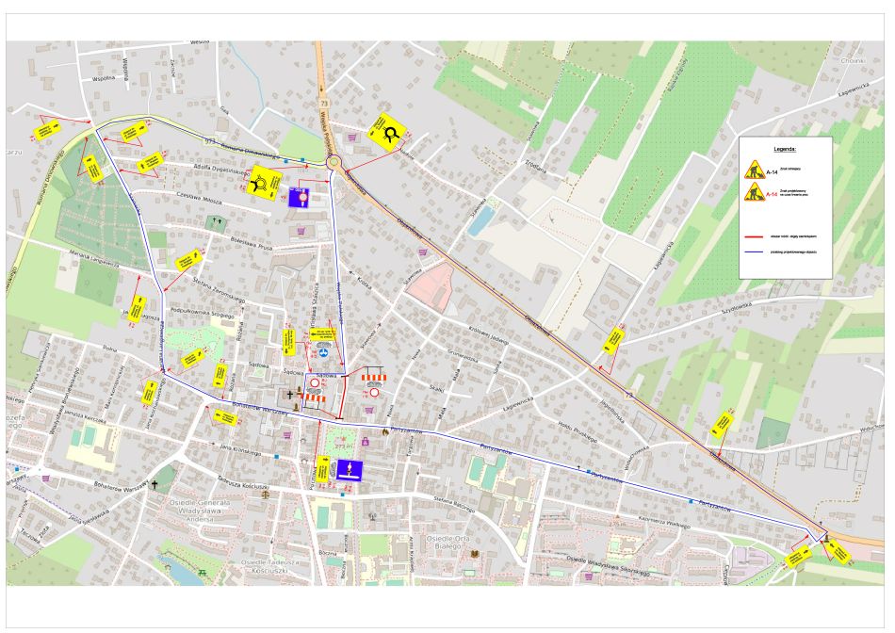Click the red-white barrier east of Sądowa
This screenshot has width=895, height=633.
[374, 378]
